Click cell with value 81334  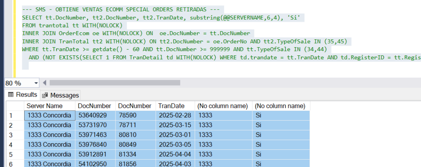tap(136, 154)
